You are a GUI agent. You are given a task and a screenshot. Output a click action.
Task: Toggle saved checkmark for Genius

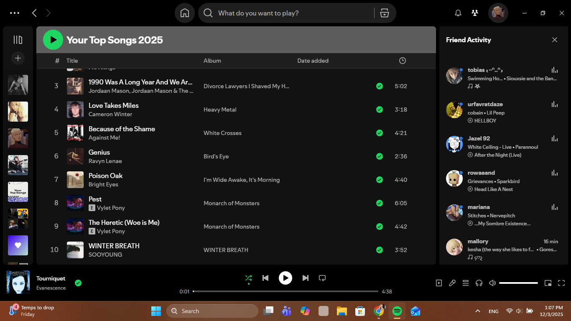[x=380, y=156]
